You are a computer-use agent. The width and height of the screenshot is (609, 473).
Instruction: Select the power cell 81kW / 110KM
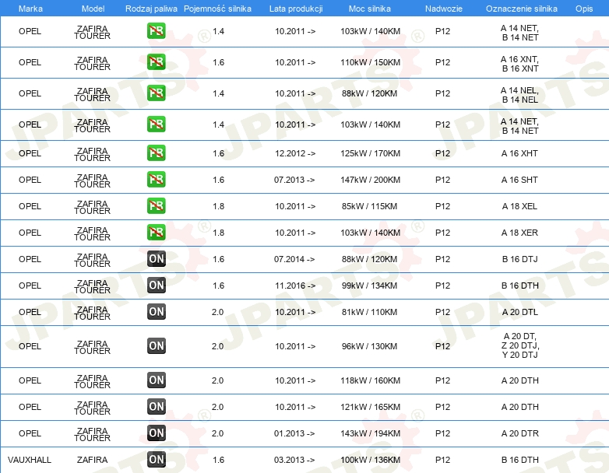coord(369,312)
